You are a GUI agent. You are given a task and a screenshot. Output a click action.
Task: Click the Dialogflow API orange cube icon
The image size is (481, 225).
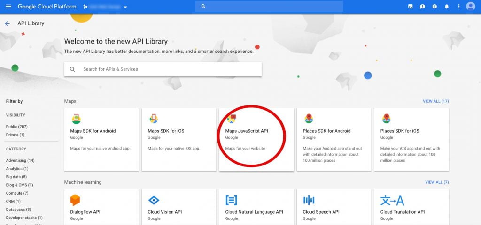pos(75,200)
